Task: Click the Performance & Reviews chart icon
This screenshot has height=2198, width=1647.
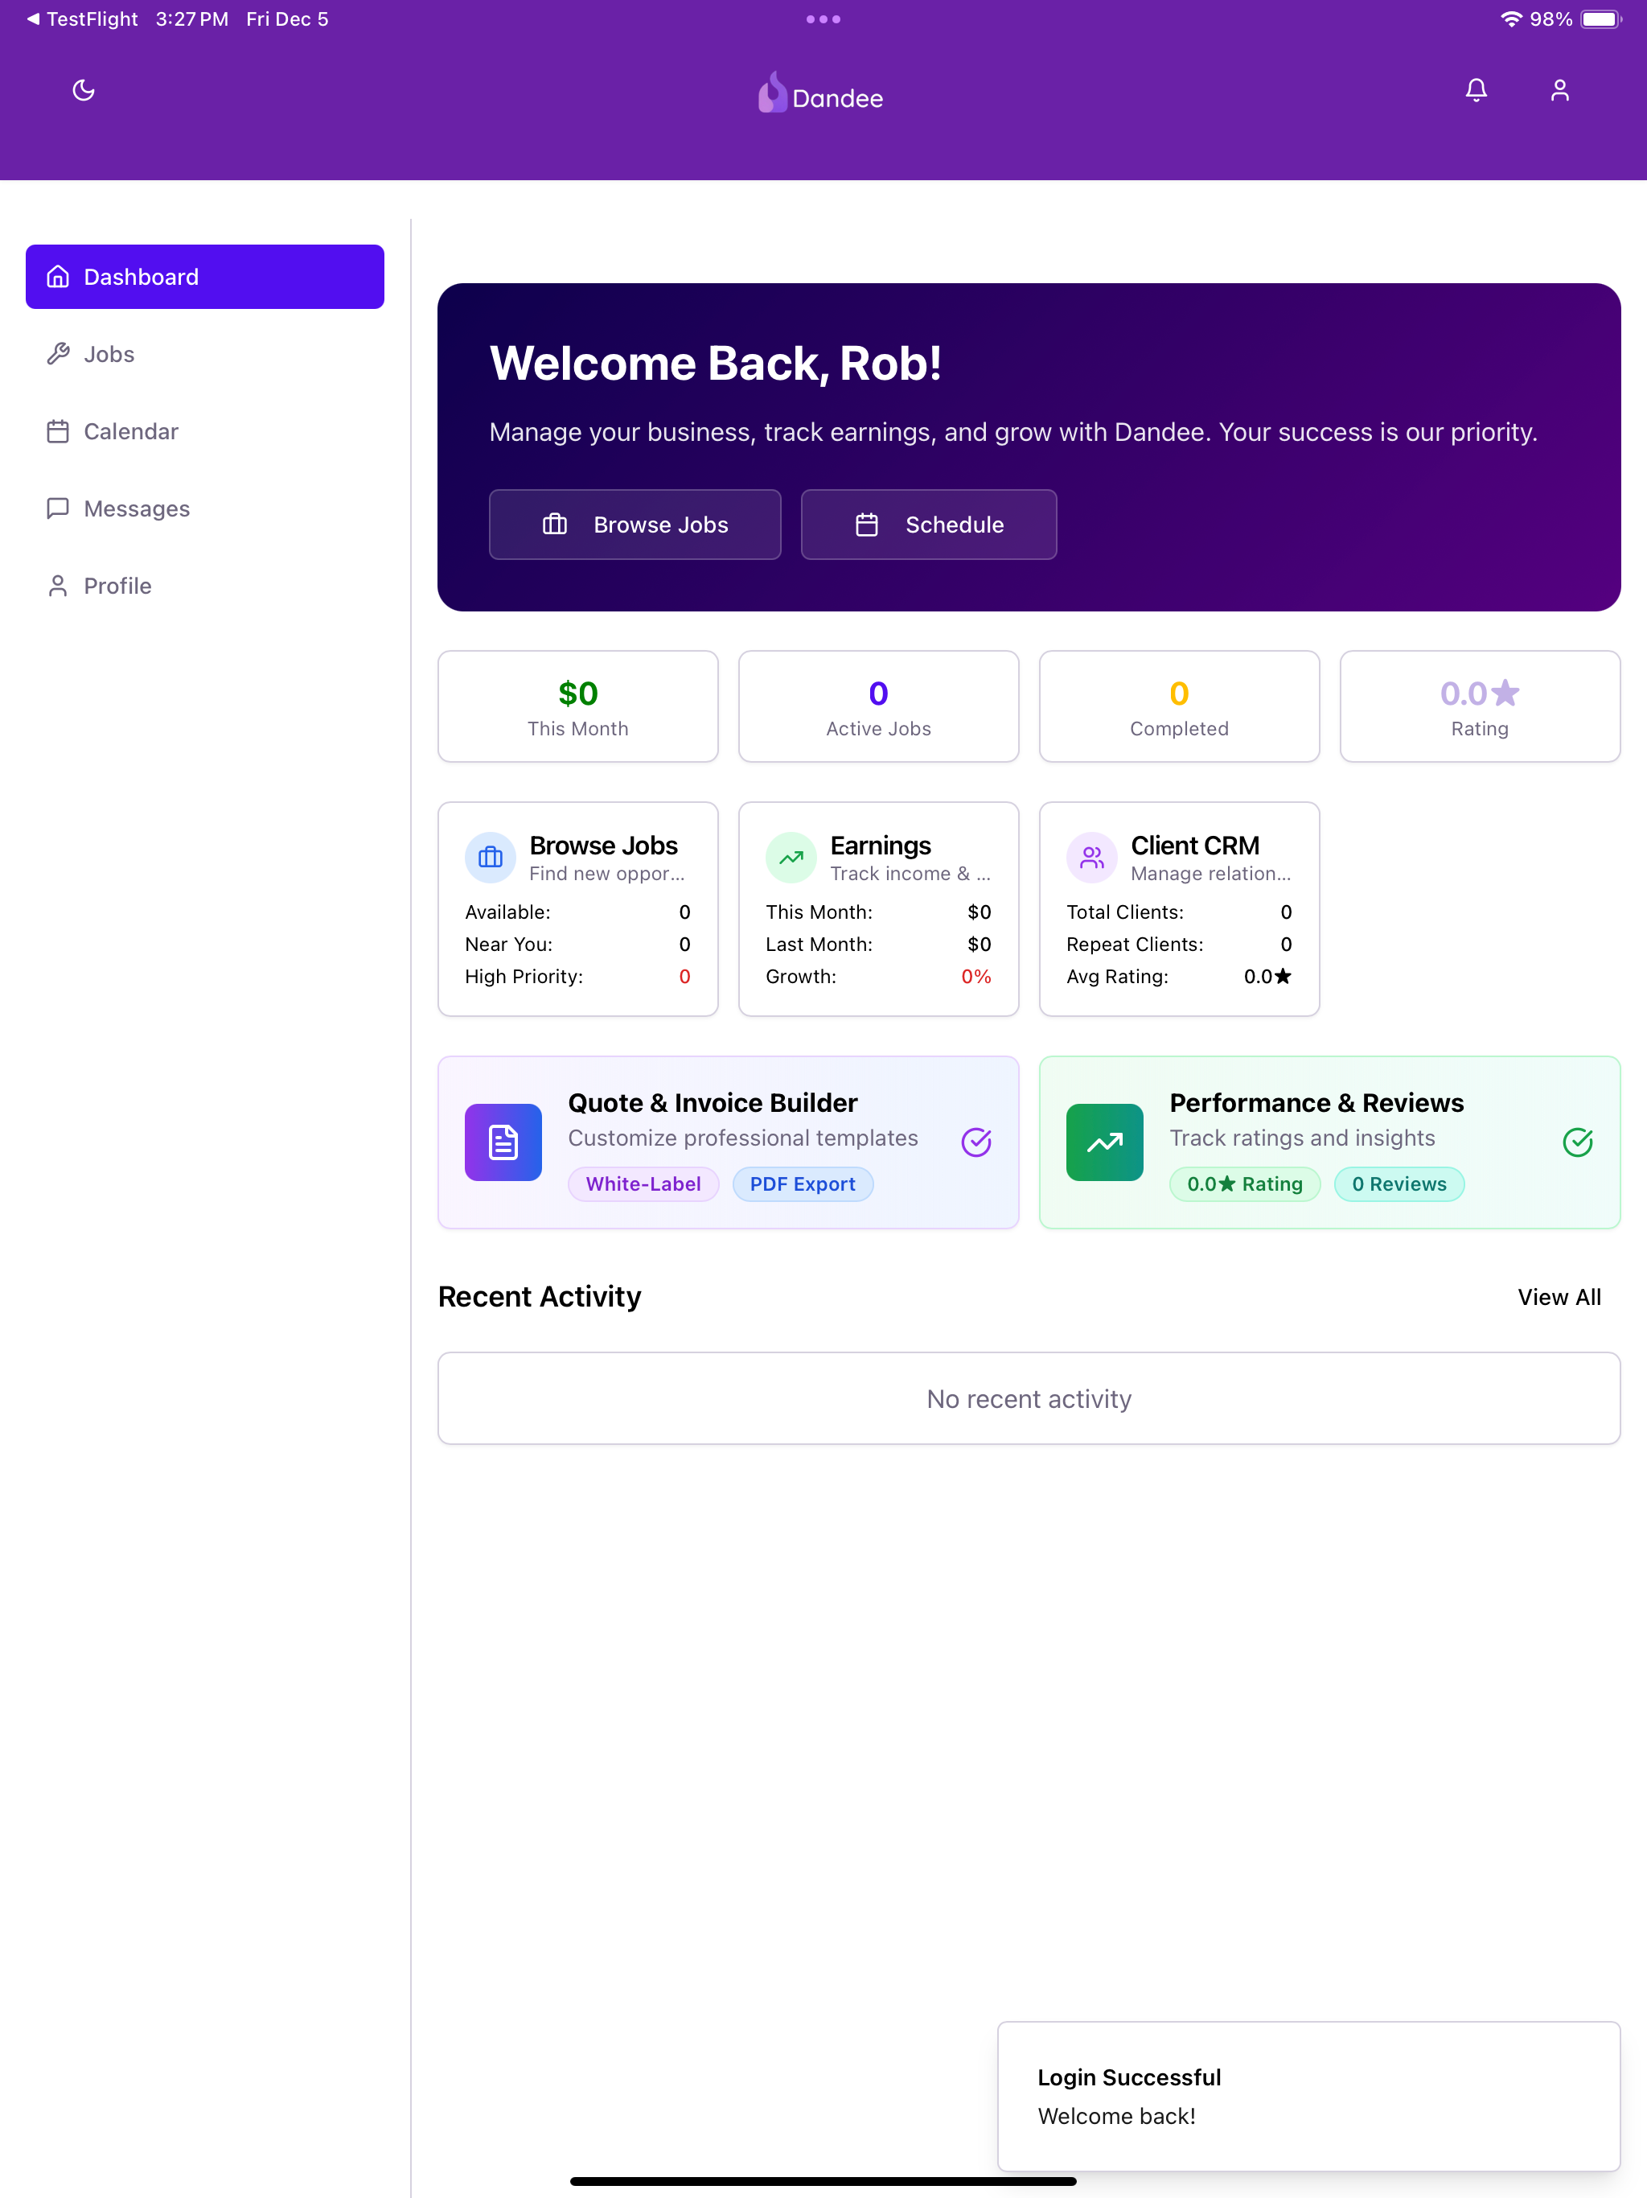Action: pyautogui.click(x=1105, y=1142)
